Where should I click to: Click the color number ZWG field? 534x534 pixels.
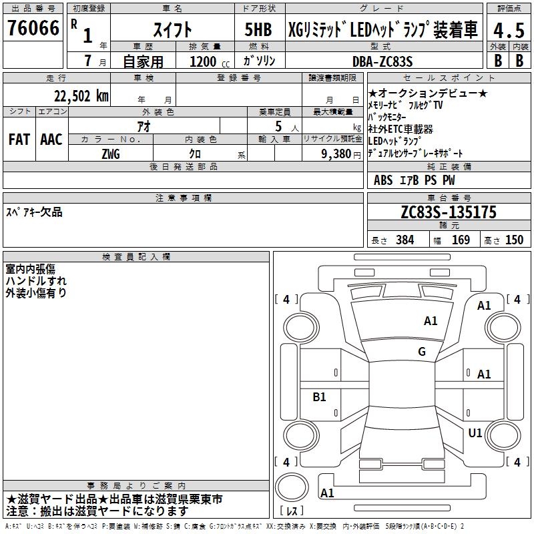[x=111, y=154]
